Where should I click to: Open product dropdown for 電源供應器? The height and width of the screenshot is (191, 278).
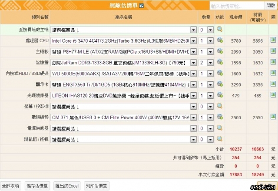123,129
